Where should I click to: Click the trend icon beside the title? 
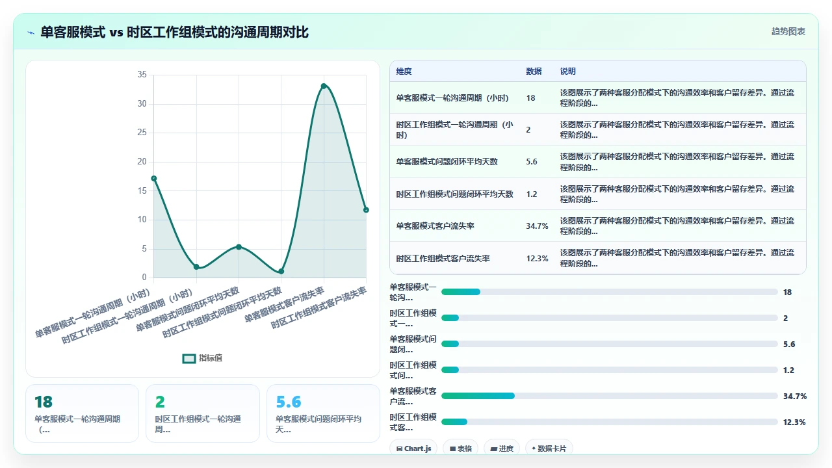coord(31,32)
